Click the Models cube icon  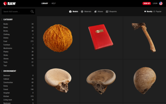click(70, 11)
